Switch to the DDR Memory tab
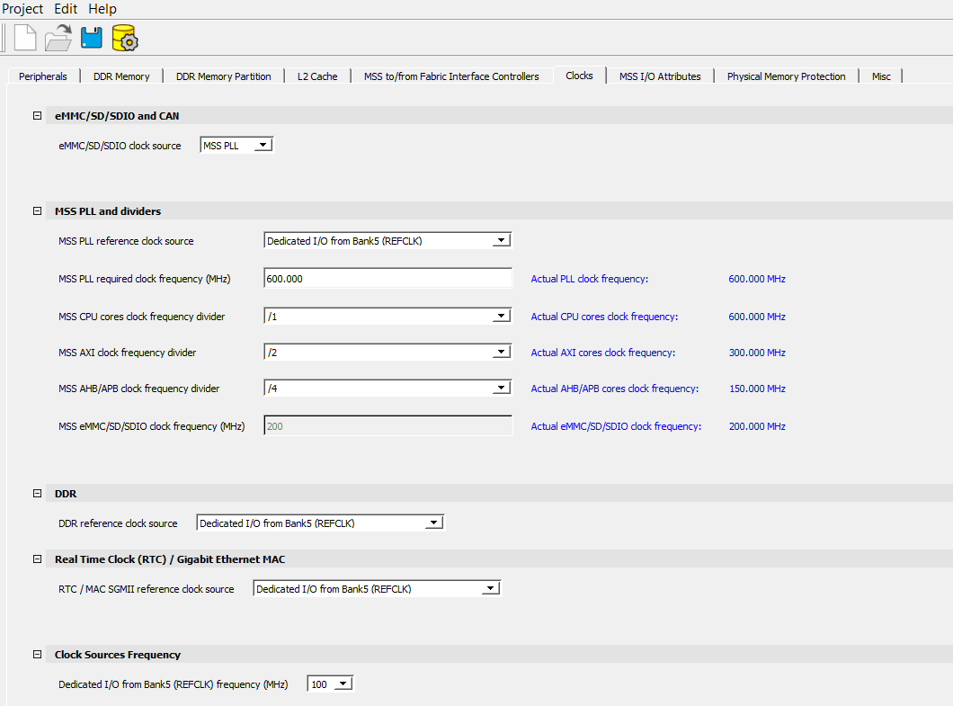 tap(121, 76)
